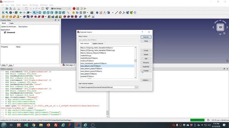Click the user macros location path field
Viewport: 229px width, 128px height.
107,87
